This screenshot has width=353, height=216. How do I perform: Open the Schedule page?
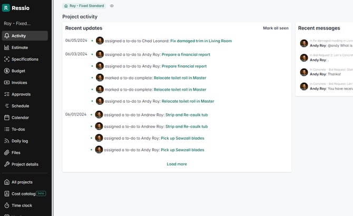25,106
